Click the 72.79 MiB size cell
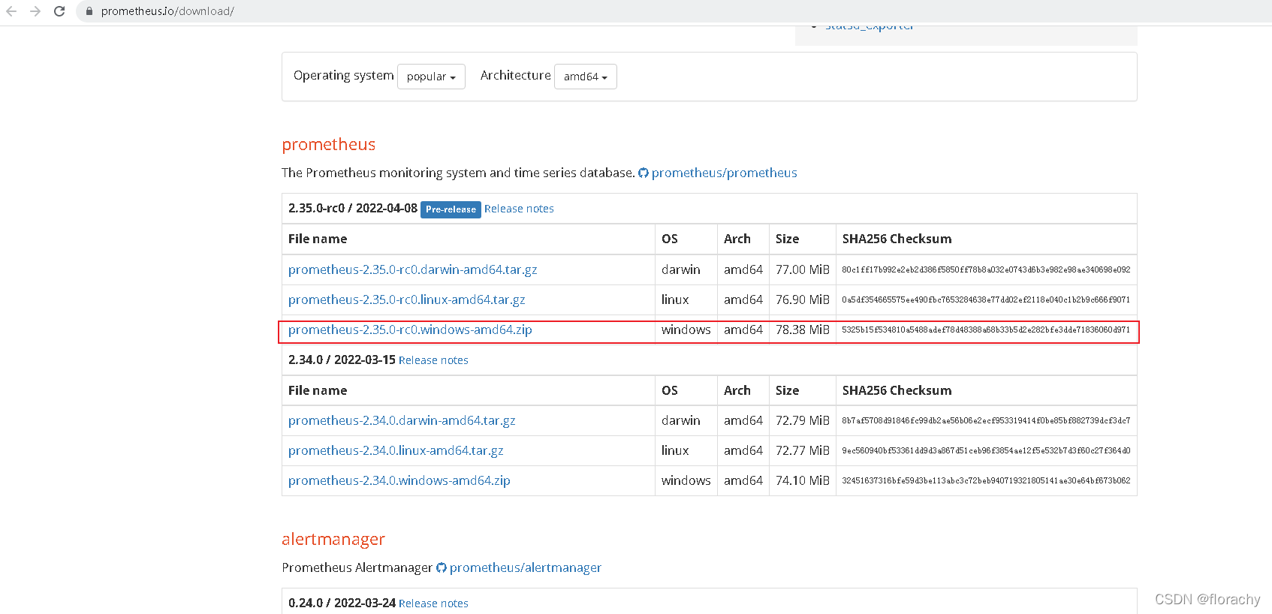This screenshot has height=614, width=1272. 803,420
